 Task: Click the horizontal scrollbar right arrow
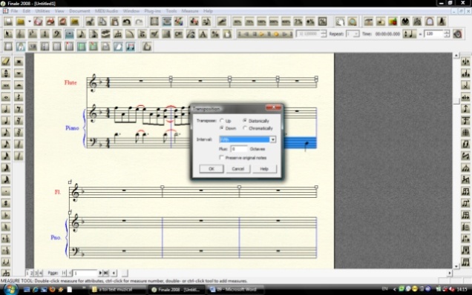coord(450,273)
